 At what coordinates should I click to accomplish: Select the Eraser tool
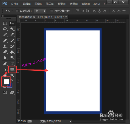coord(5,52)
